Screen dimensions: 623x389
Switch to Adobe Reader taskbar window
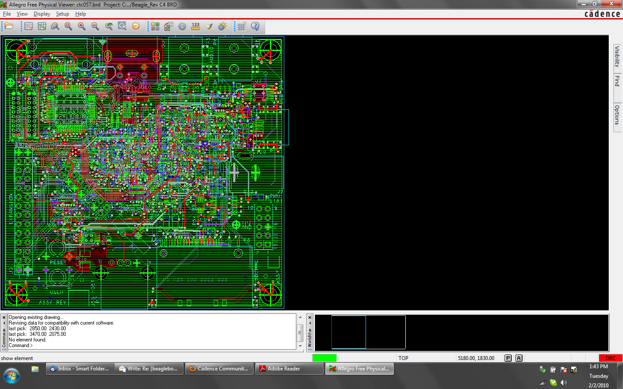pyautogui.click(x=289, y=369)
